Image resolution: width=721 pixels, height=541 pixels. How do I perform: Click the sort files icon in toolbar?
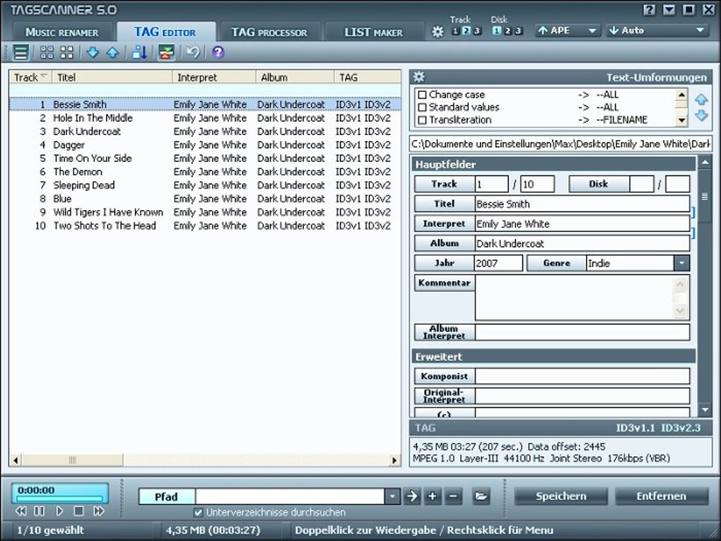(x=139, y=52)
